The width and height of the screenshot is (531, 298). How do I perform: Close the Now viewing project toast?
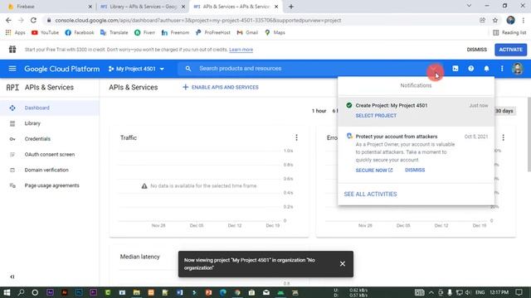[x=343, y=264]
